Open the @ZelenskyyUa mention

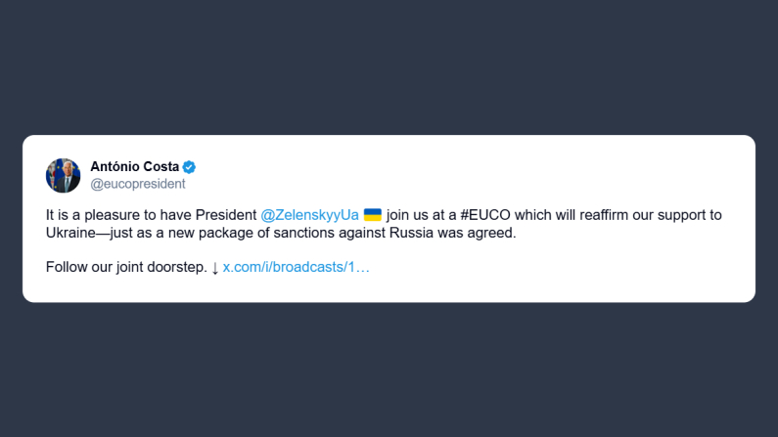tap(309, 214)
